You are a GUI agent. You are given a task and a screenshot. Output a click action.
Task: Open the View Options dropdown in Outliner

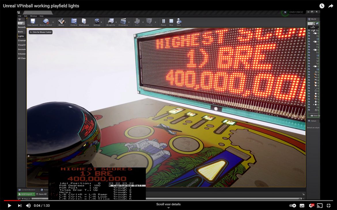[x=315, y=116]
